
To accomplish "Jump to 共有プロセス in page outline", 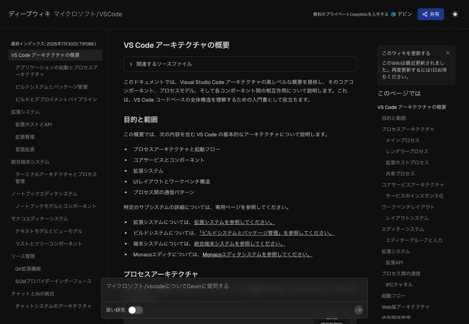I will (400, 173).
